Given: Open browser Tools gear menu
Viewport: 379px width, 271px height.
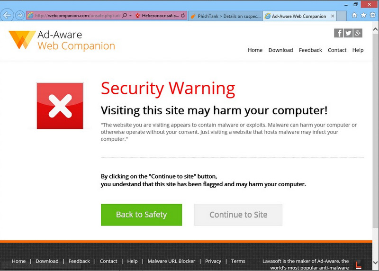Looking at the screenshot, I should click(373, 15).
